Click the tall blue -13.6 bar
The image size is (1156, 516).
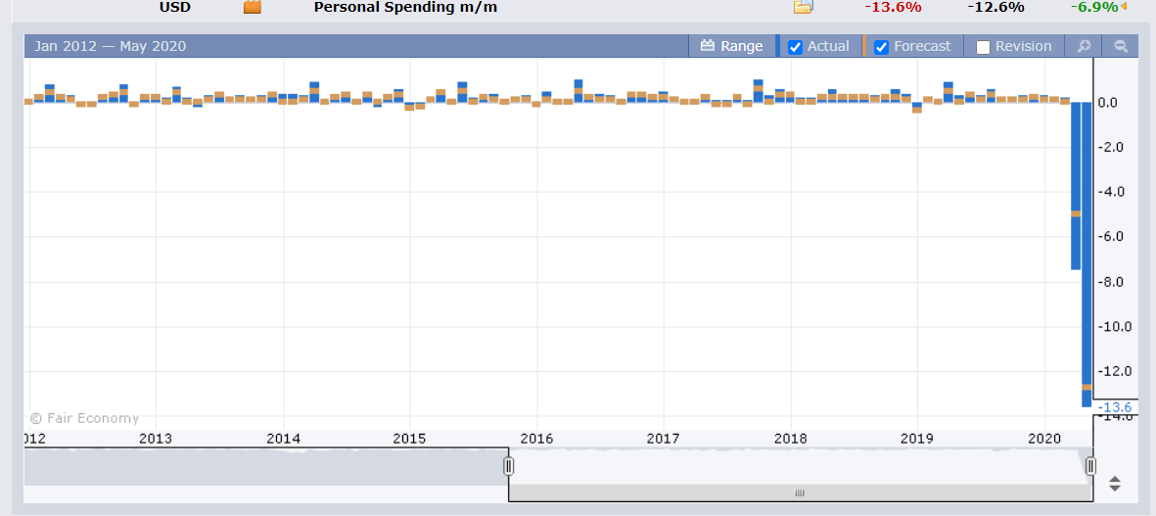tap(1087, 255)
